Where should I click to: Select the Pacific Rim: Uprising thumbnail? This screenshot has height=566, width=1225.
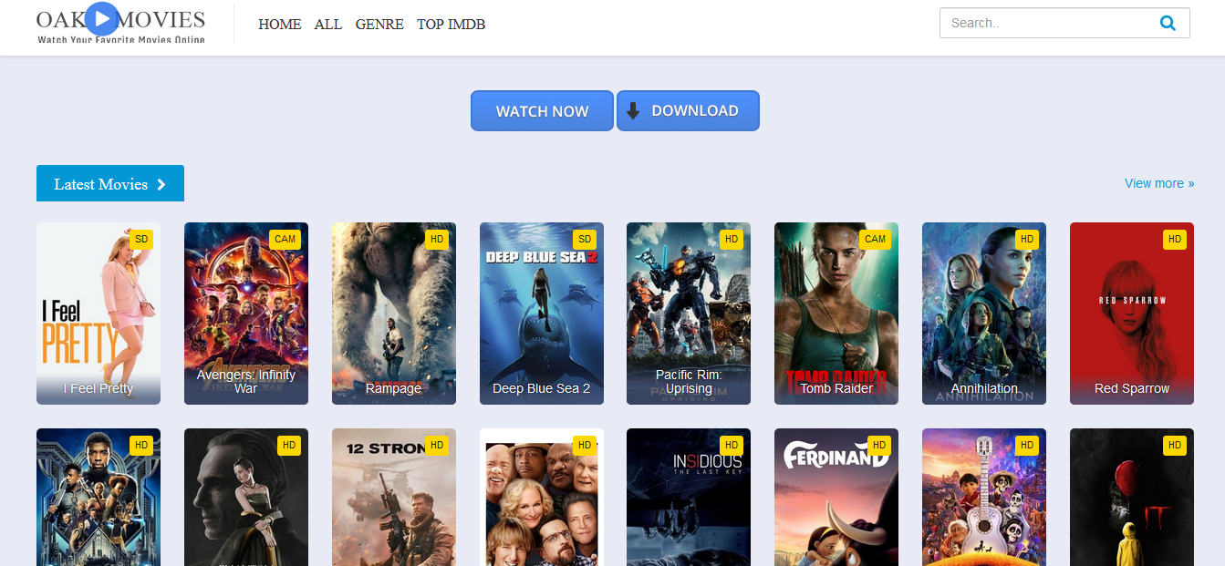click(x=688, y=314)
